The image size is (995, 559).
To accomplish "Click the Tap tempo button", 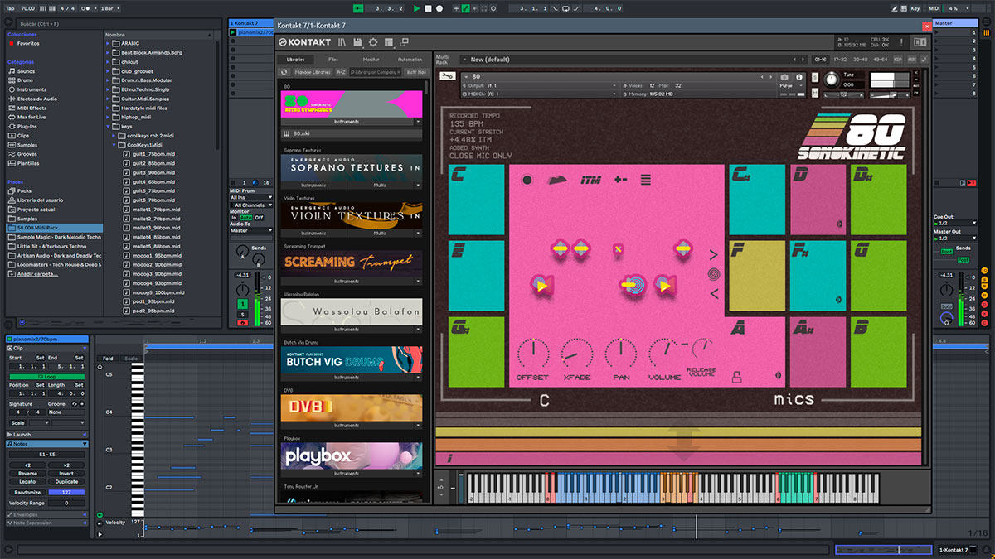I will [x=10, y=8].
